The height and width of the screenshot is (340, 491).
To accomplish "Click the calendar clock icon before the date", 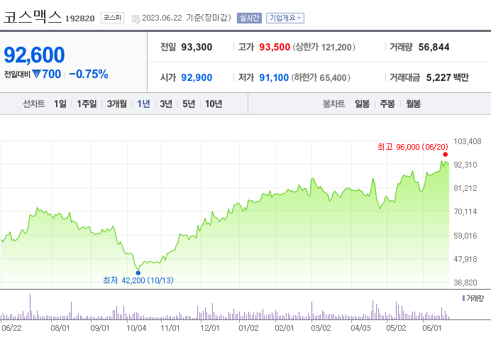I will [x=136, y=18].
